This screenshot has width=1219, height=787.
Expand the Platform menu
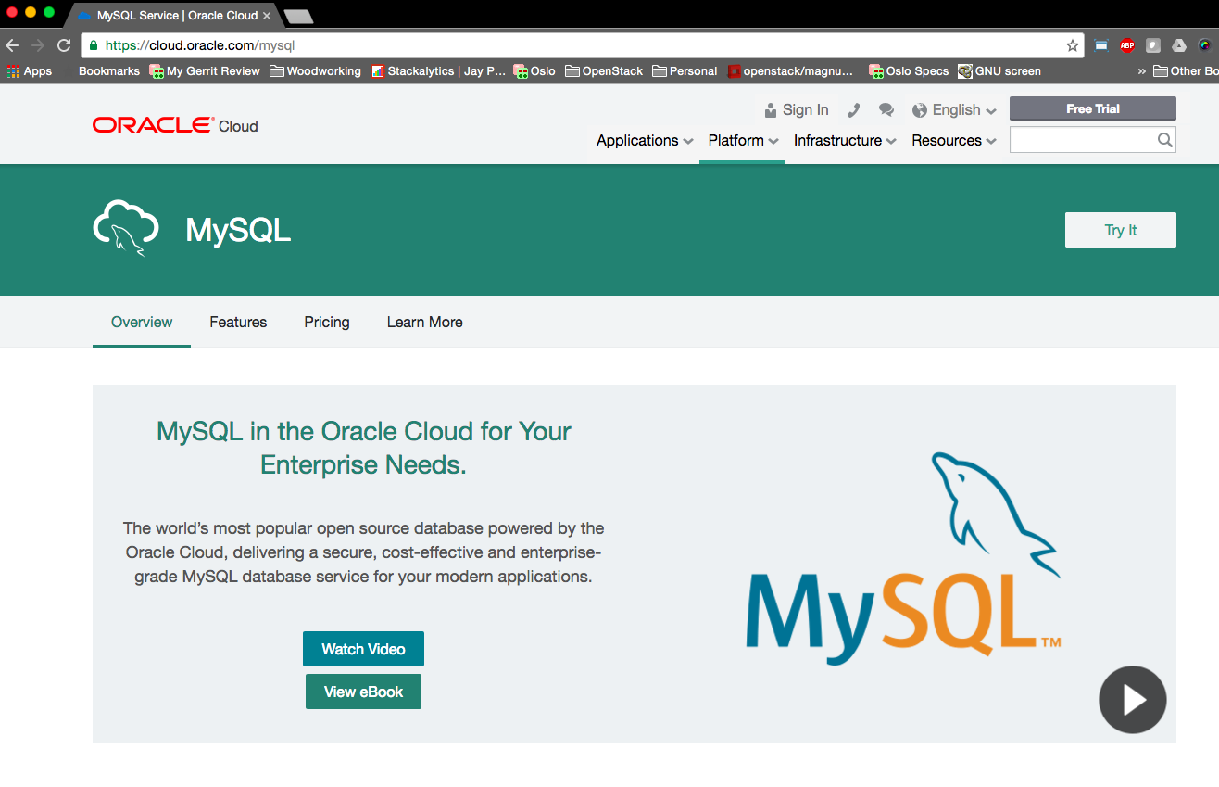coord(742,140)
